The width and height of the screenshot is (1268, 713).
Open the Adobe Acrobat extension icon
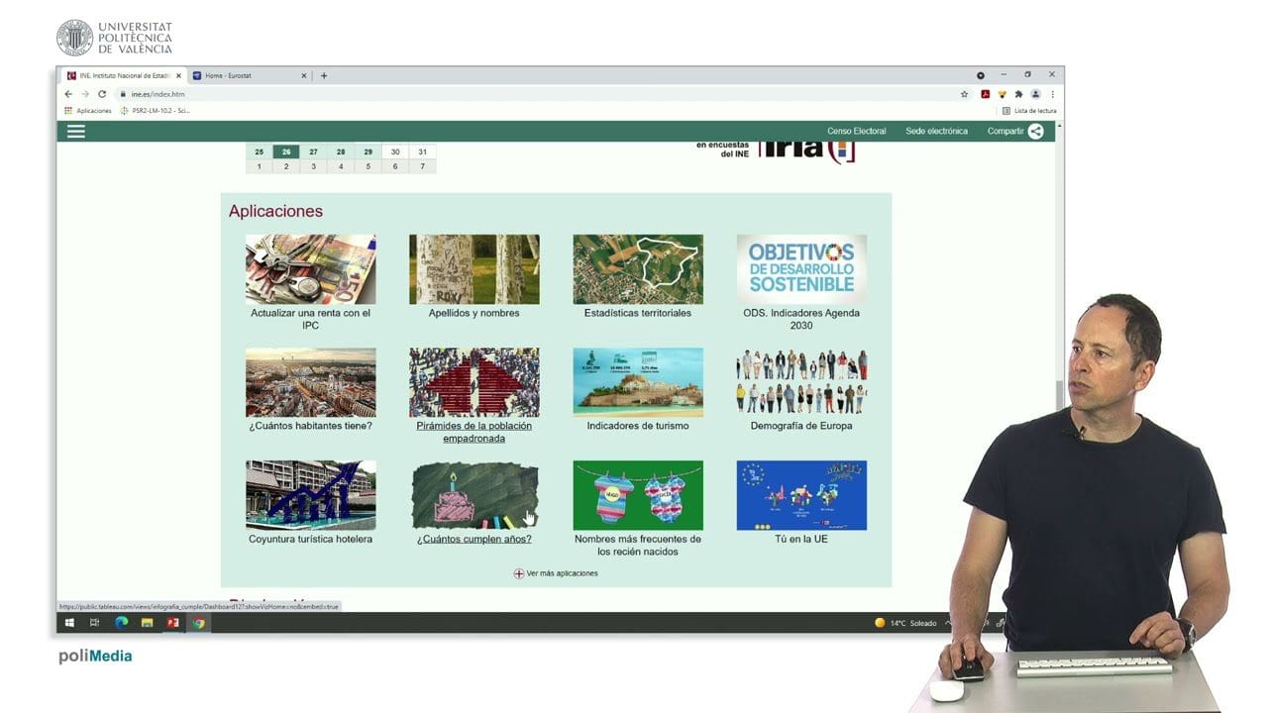[x=986, y=94]
